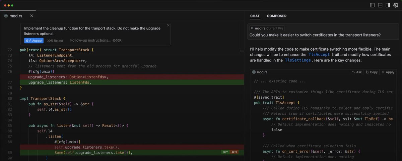The width and height of the screenshot is (402, 161).
Task: Dismiss the inline prompt box with X
Action: click(x=168, y=25)
